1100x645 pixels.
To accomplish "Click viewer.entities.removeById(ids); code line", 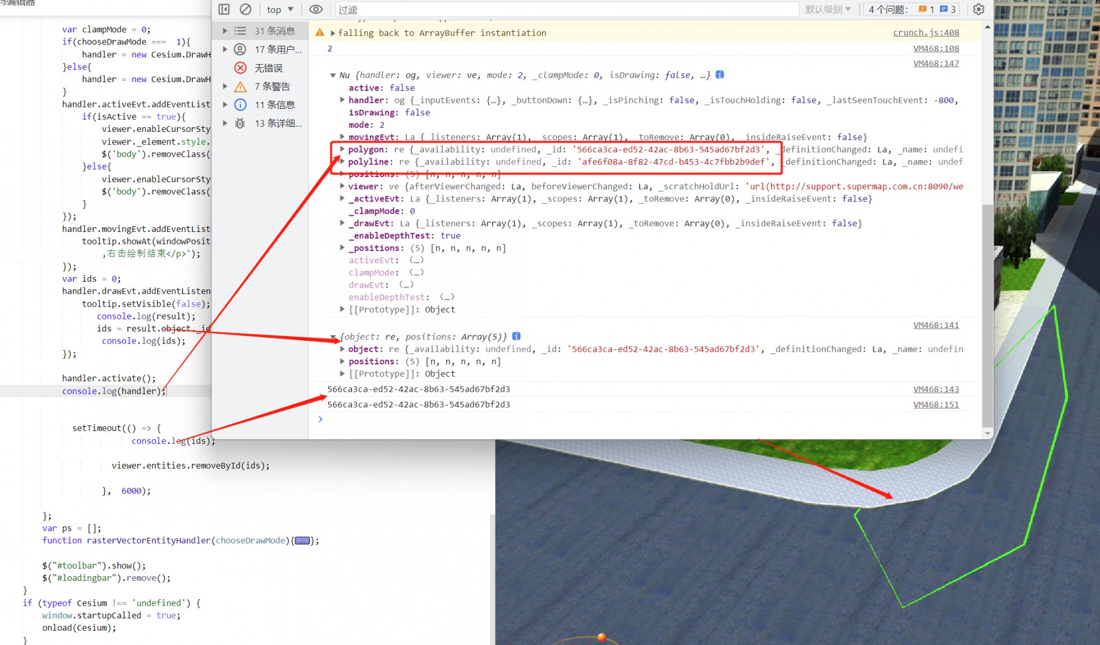I will [190, 466].
